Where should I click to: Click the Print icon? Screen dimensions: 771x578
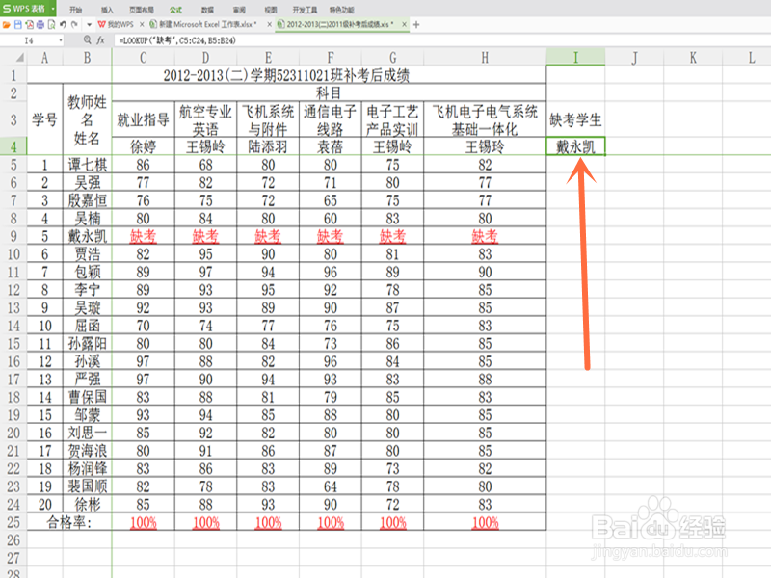(39, 23)
